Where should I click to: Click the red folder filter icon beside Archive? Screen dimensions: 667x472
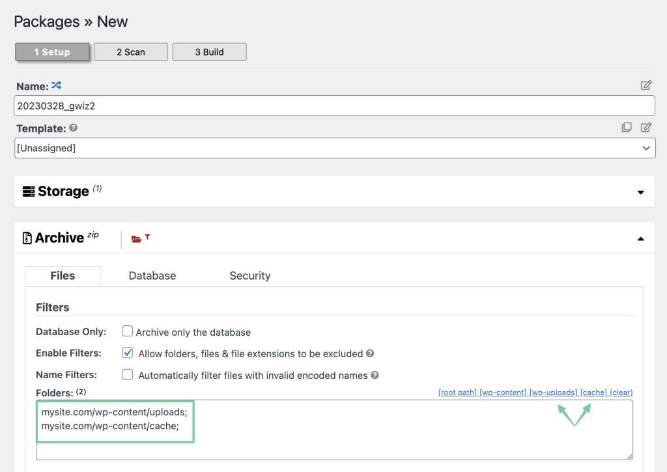coord(135,239)
